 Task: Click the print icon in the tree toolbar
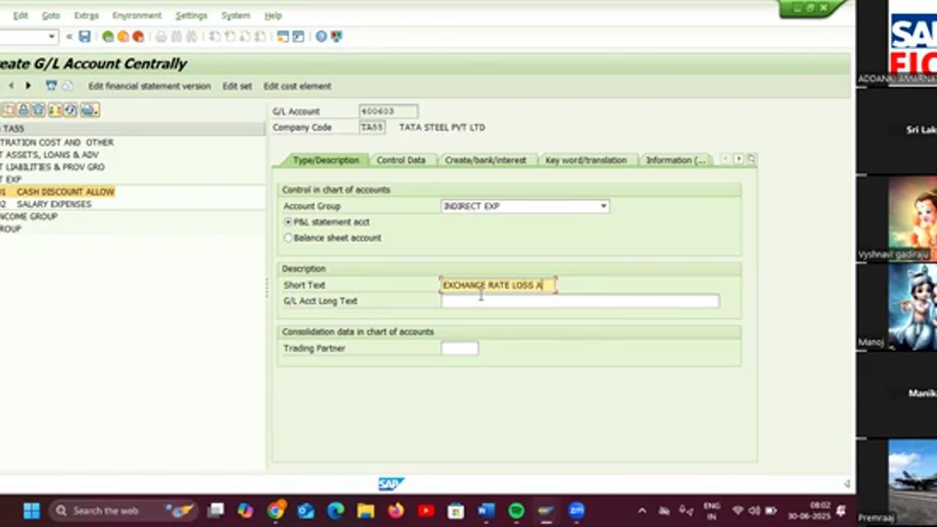[89, 110]
